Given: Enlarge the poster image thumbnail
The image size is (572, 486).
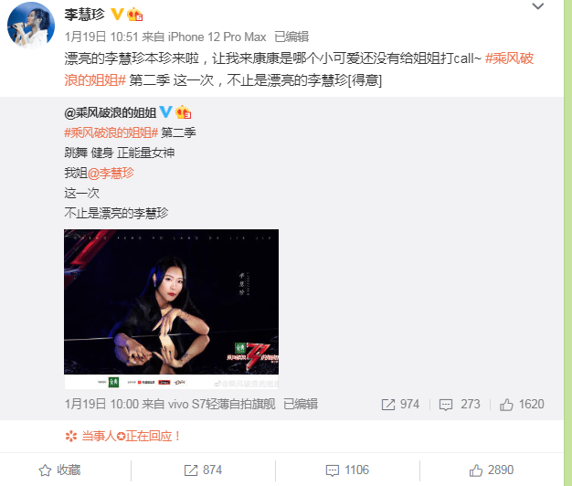Looking at the screenshot, I should pyautogui.click(x=171, y=309).
